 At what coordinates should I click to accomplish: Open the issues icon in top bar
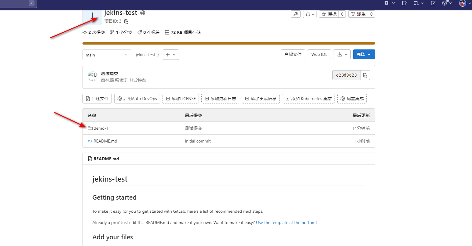tap(404, 3)
